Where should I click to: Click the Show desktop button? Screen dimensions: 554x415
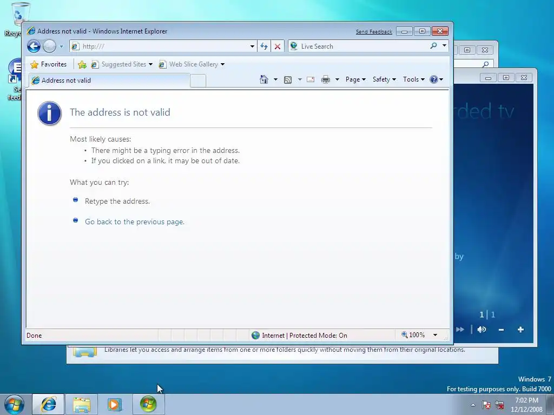tap(550, 405)
